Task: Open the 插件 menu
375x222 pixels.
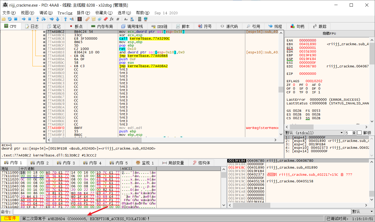Action: click(x=83, y=13)
